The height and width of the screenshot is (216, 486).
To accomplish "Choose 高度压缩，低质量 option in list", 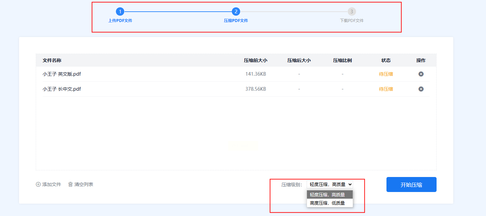I will tap(330, 203).
